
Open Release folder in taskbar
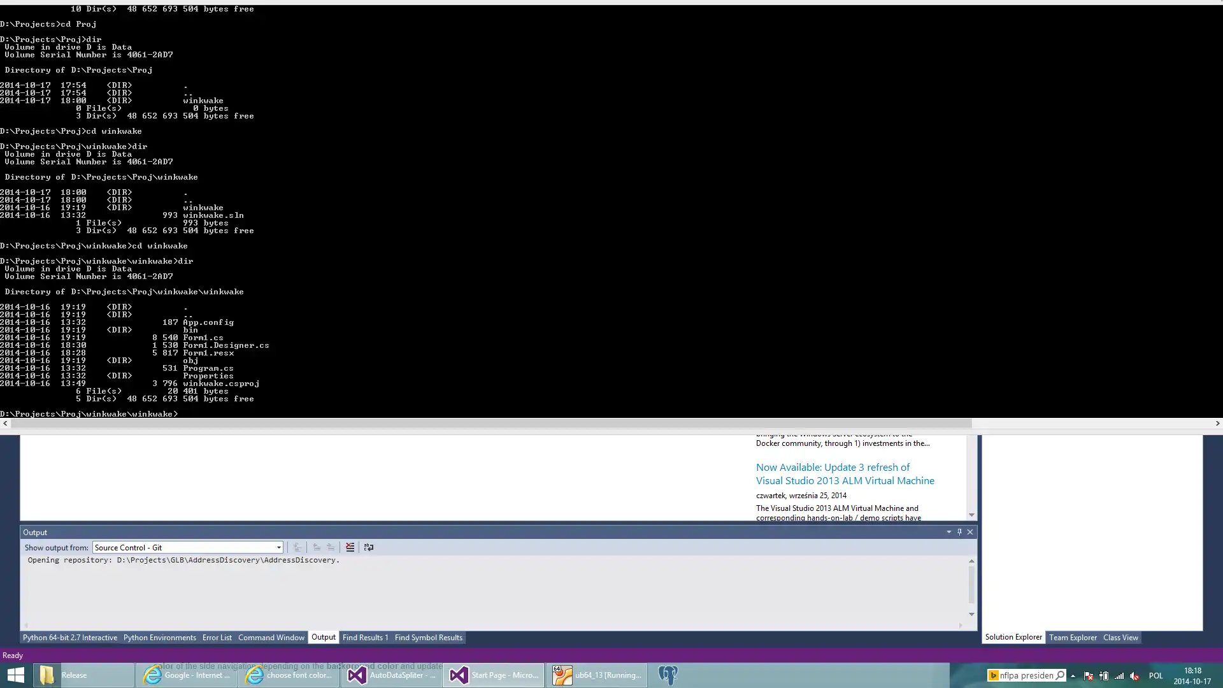[x=83, y=675]
